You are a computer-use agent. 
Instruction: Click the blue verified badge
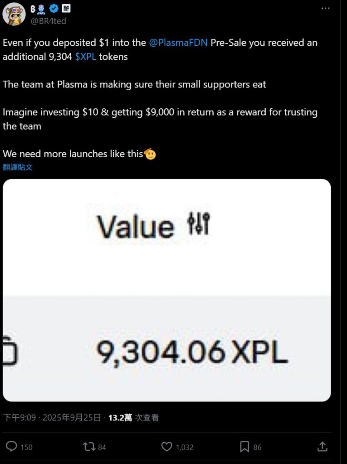click(x=54, y=8)
